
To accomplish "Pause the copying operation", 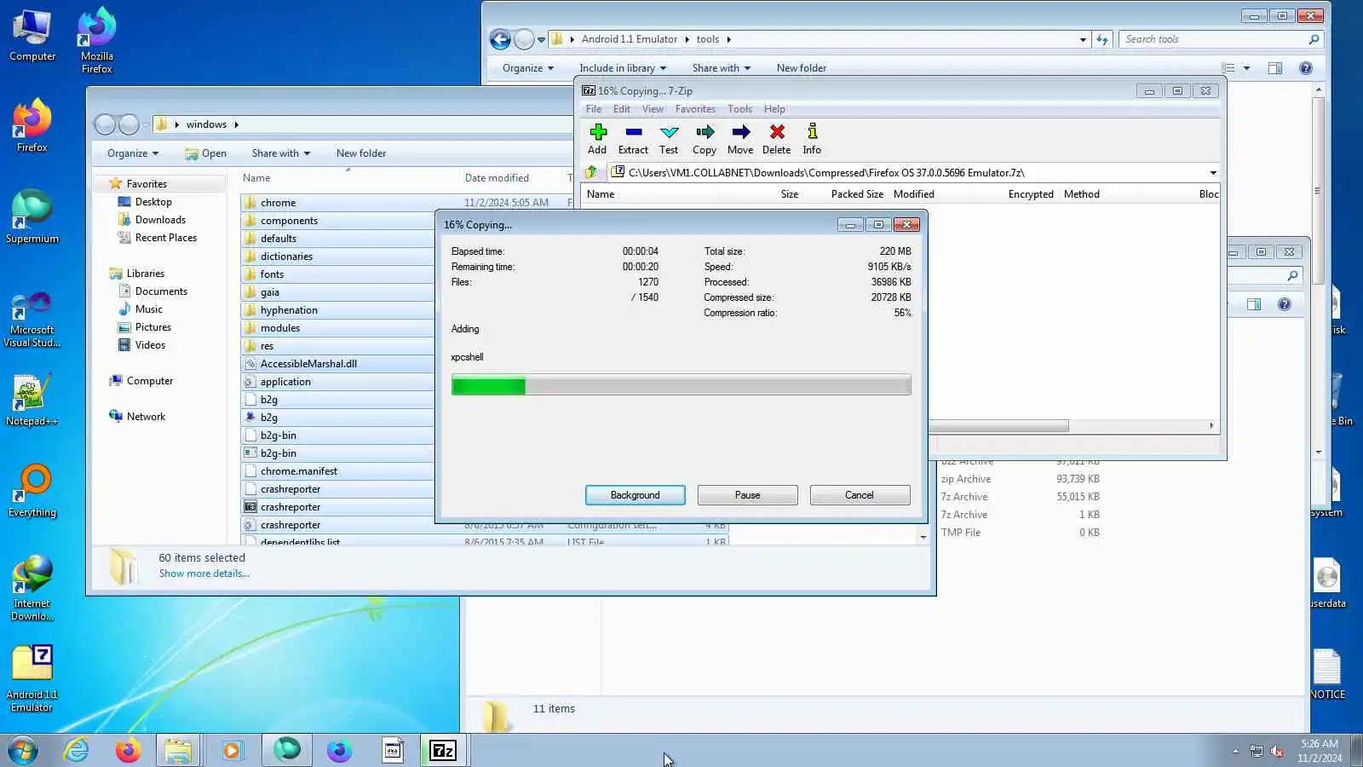I will tap(747, 495).
